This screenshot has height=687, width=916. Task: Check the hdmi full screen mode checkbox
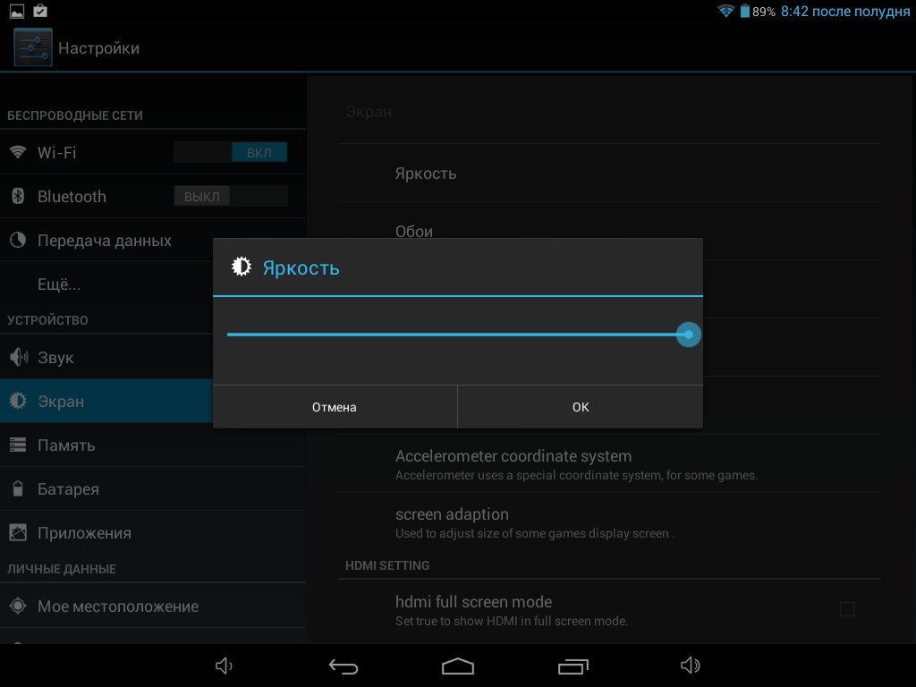coord(846,609)
